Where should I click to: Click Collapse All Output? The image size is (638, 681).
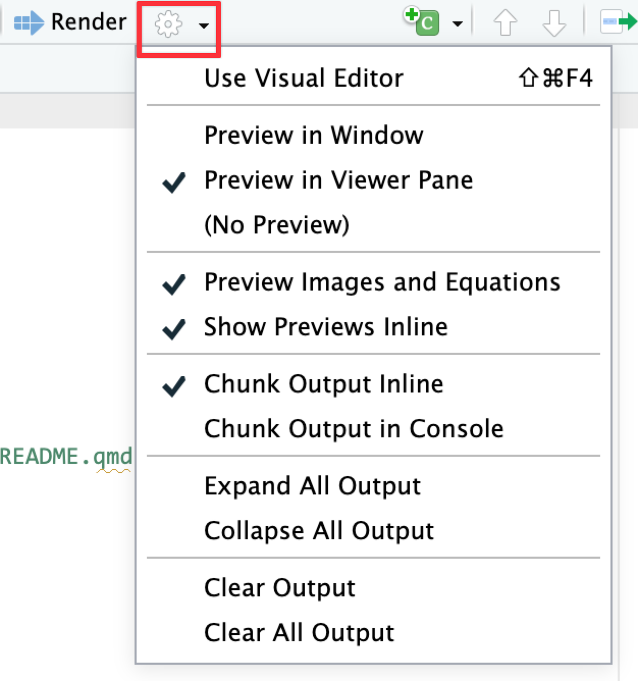click(x=319, y=531)
